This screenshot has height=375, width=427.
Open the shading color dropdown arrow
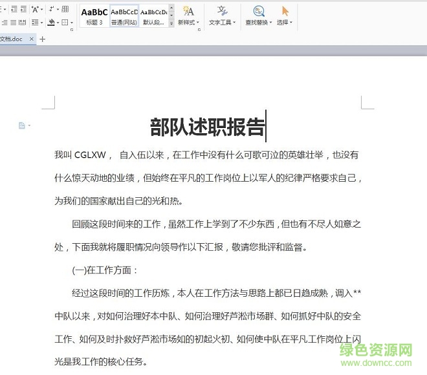pyautogui.click(x=58, y=23)
